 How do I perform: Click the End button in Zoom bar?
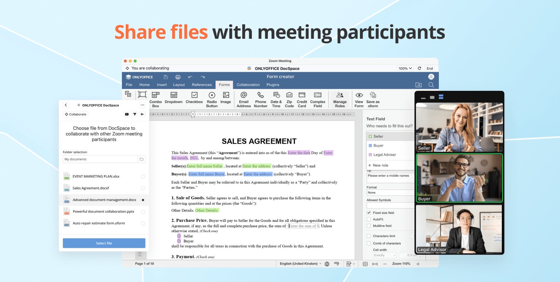pos(430,68)
